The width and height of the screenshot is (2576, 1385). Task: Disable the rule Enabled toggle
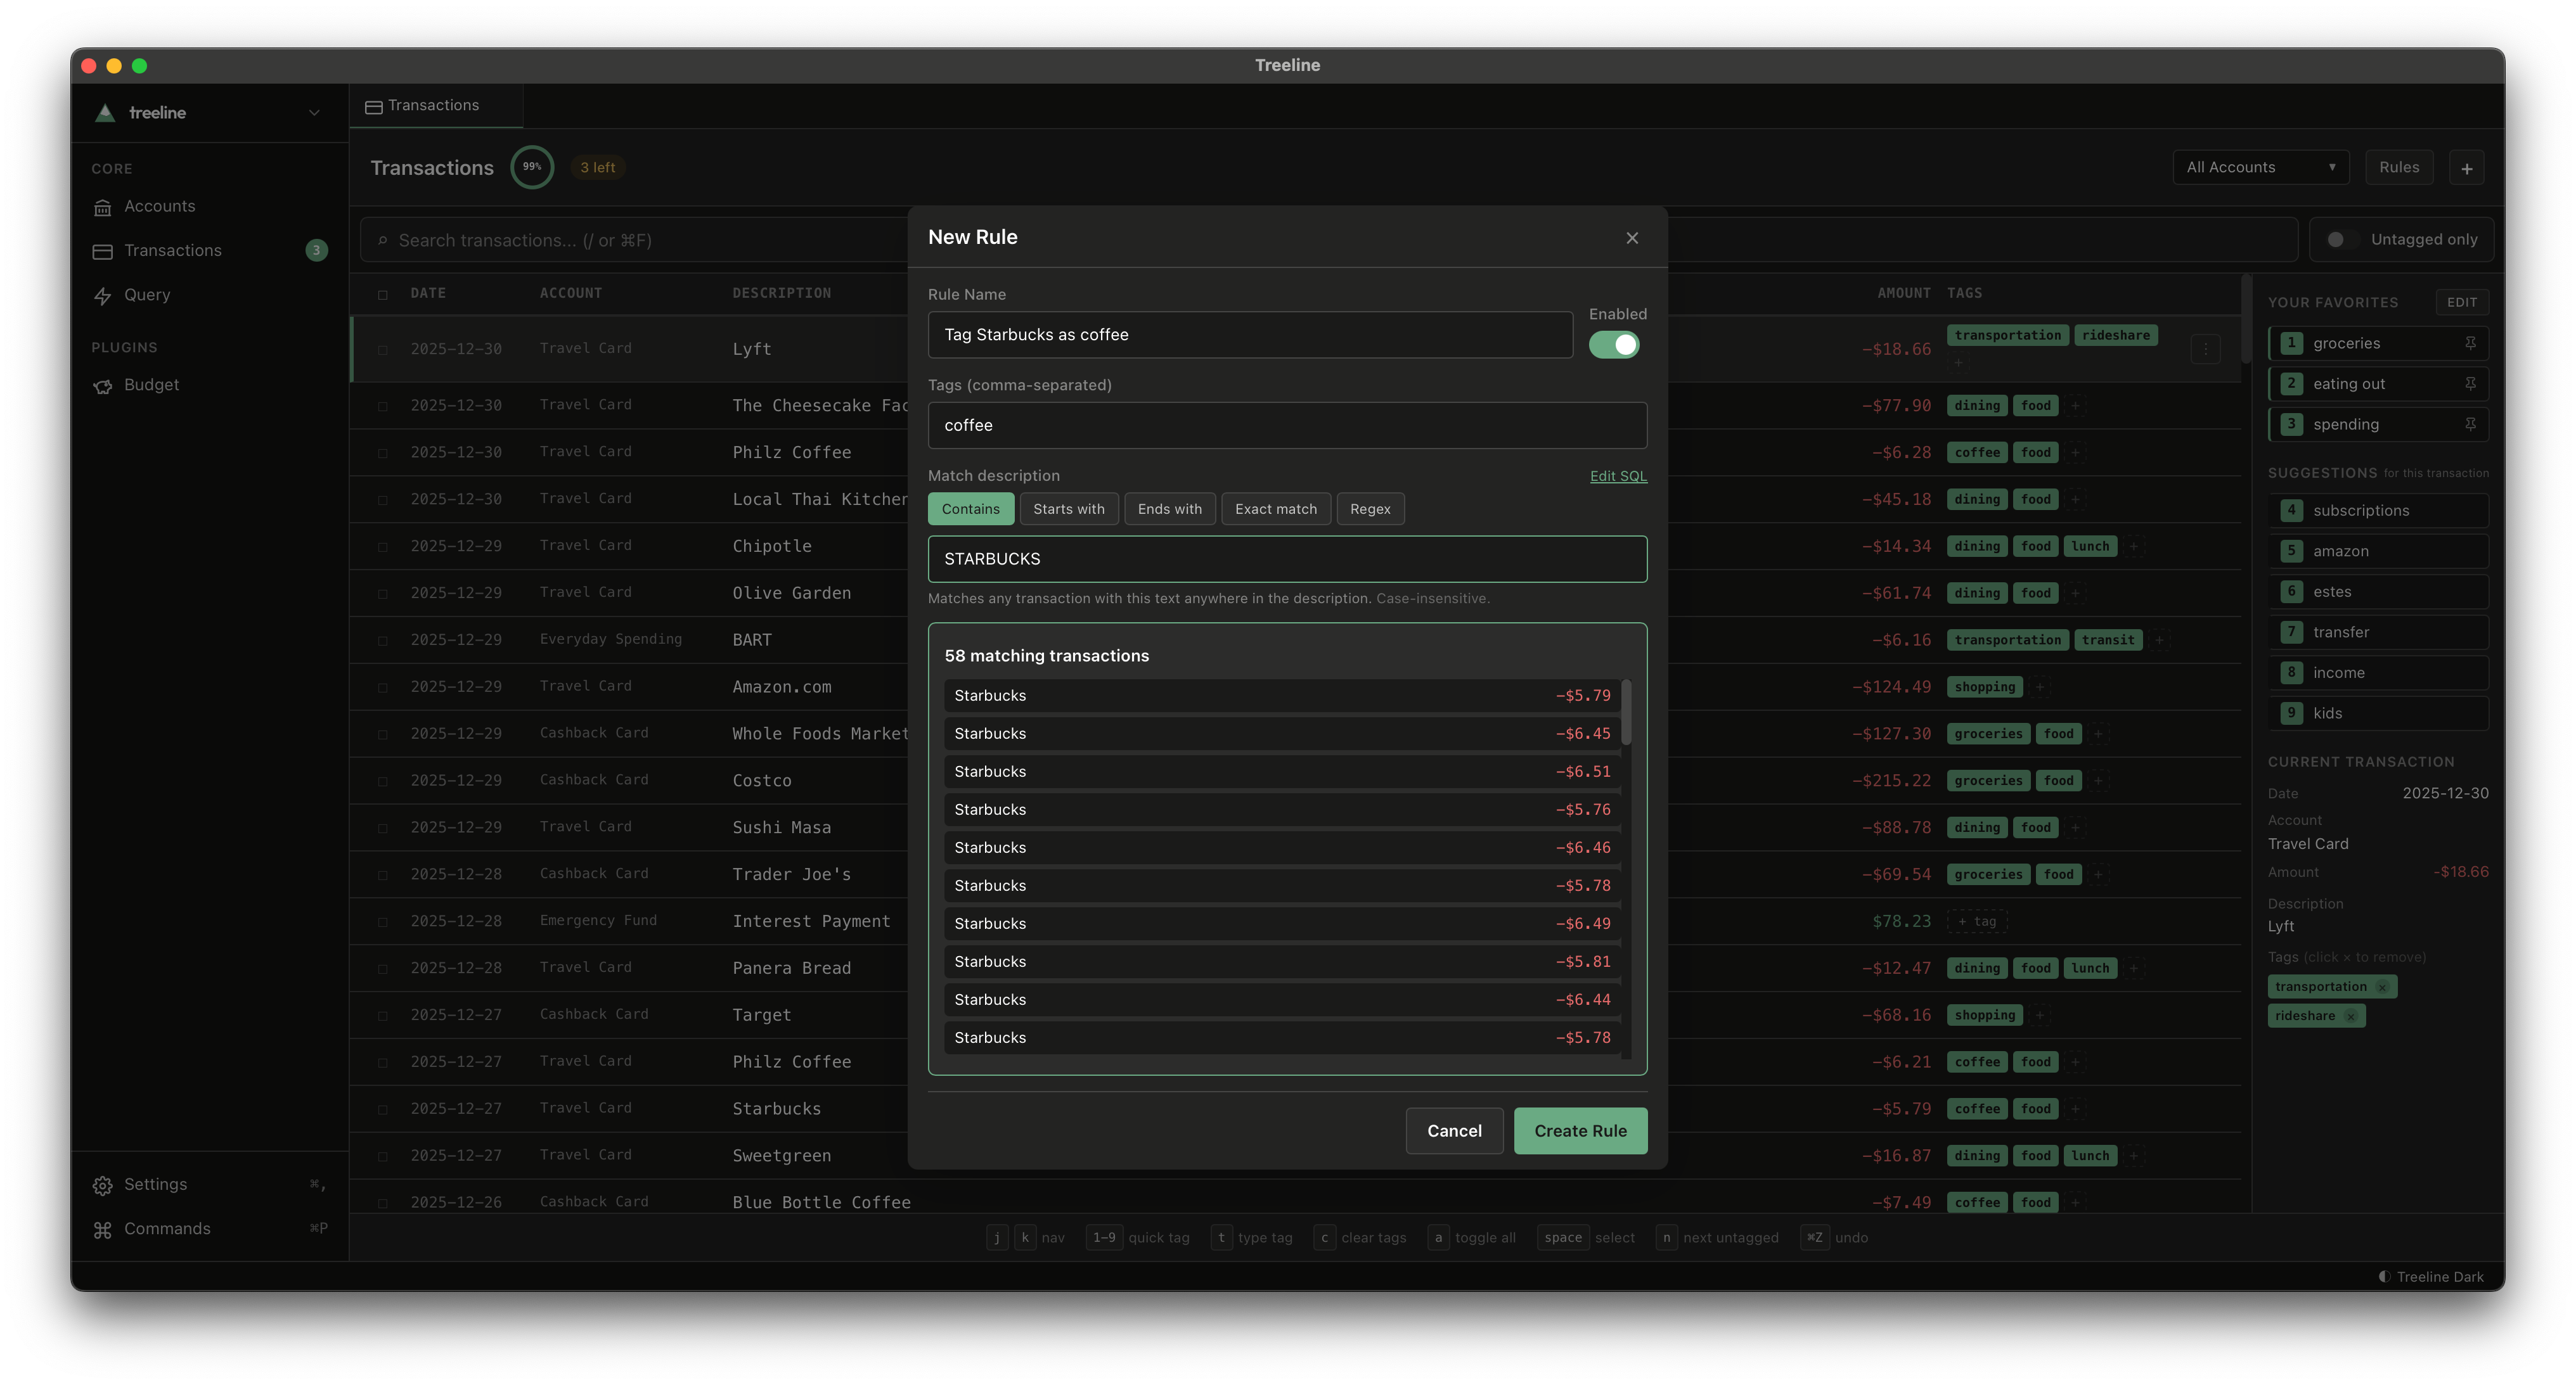(x=1614, y=345)
